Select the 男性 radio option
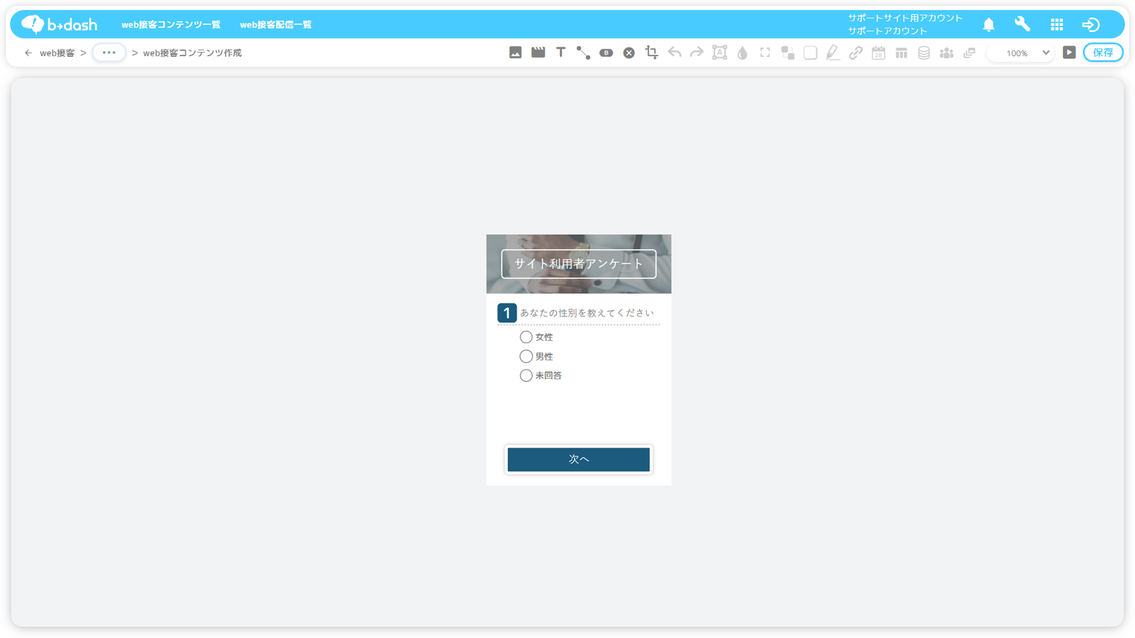Screen dimensions: 1135x638 tap(526, 357)
